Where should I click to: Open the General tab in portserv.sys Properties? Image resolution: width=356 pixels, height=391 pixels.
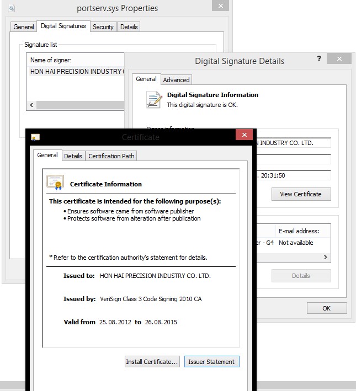(x=24, y=26)
